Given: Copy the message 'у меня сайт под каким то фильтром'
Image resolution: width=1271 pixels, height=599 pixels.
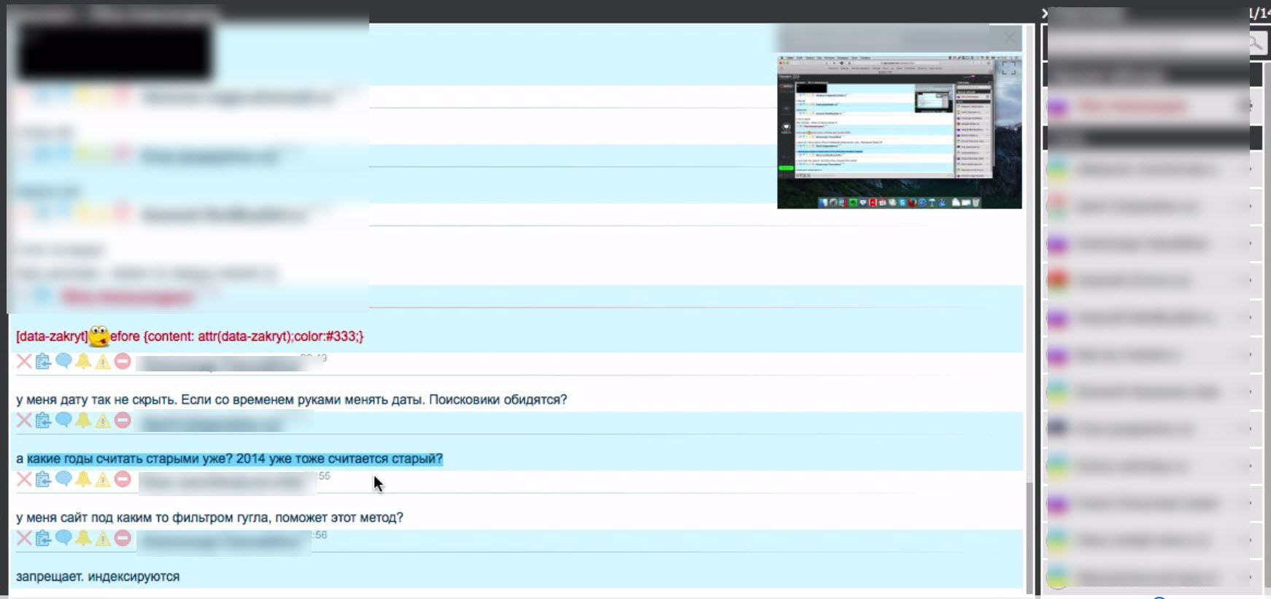Looking at the screenshot, I should (x=44, y=479).
